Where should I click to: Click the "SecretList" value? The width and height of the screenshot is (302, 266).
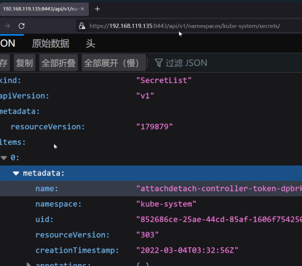[x=164, y=81]
